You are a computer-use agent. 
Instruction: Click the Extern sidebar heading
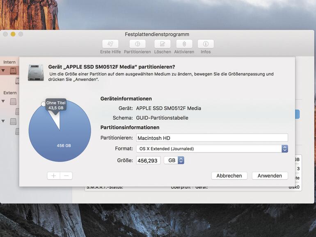click(10, 93)
